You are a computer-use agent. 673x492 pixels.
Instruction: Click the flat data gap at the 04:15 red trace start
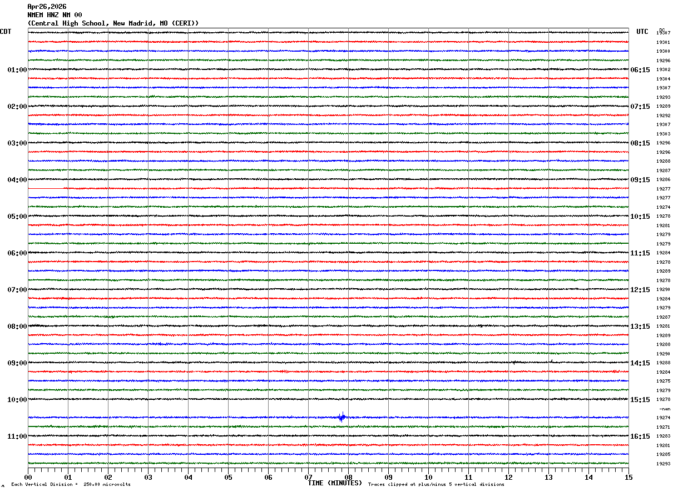pos(46,189)
